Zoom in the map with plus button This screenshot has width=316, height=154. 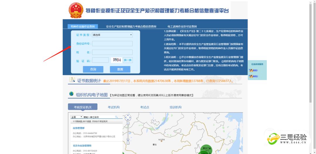point(128,123)
